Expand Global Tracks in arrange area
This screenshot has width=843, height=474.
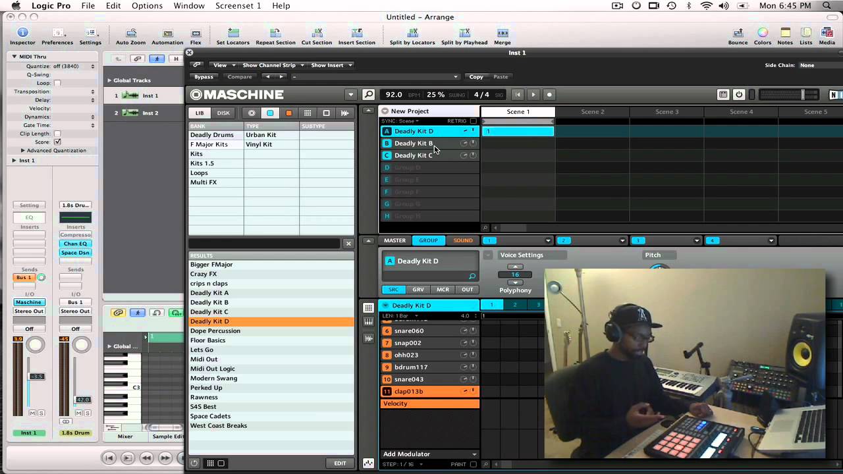[109, 80]
